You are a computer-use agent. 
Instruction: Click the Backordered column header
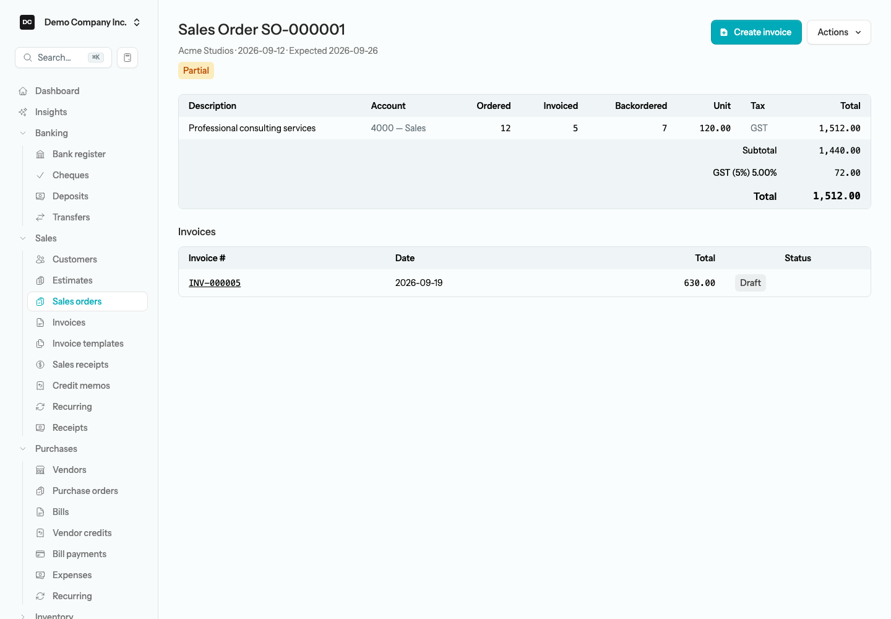(x=641, y=106)
